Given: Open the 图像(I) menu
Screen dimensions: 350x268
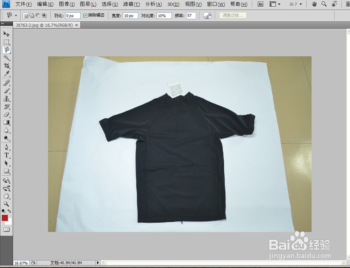Looking at the screenshot, I should [67, 4].
